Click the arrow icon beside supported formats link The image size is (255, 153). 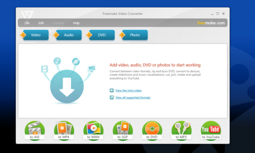pos(111,97)
